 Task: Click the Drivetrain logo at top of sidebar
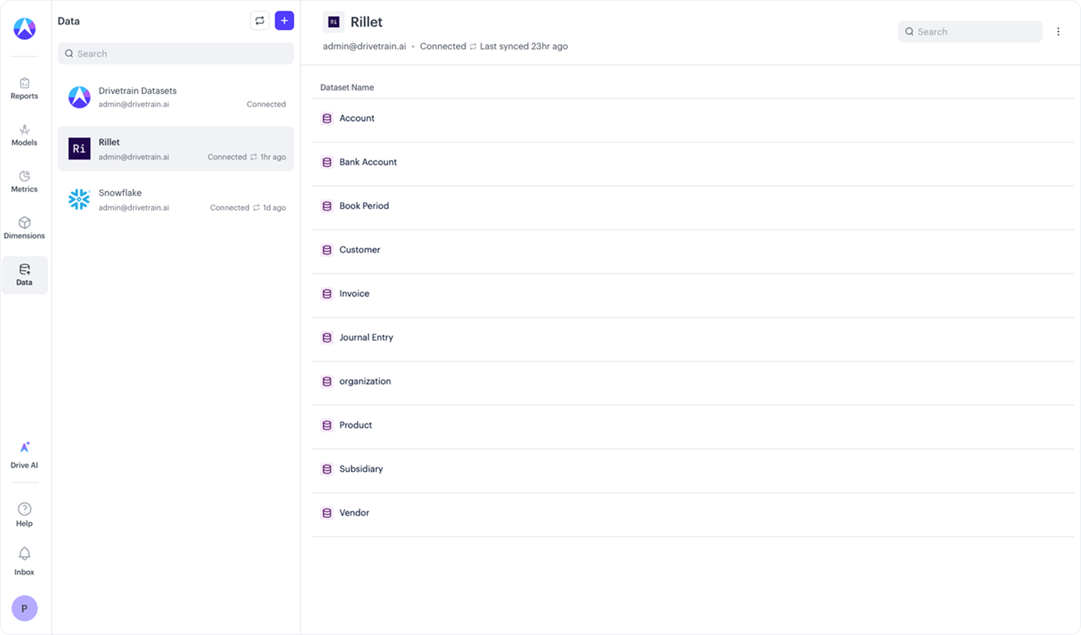[x=25, y=29]
